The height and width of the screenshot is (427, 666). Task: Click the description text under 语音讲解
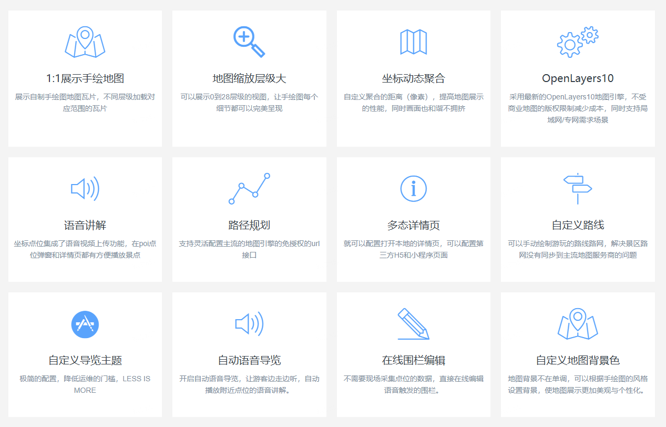85,249
